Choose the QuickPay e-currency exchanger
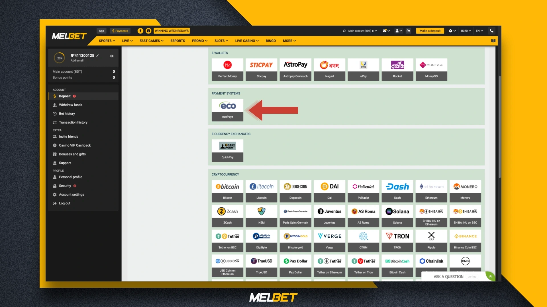This screenshot has width=547, height=307. 227,150
